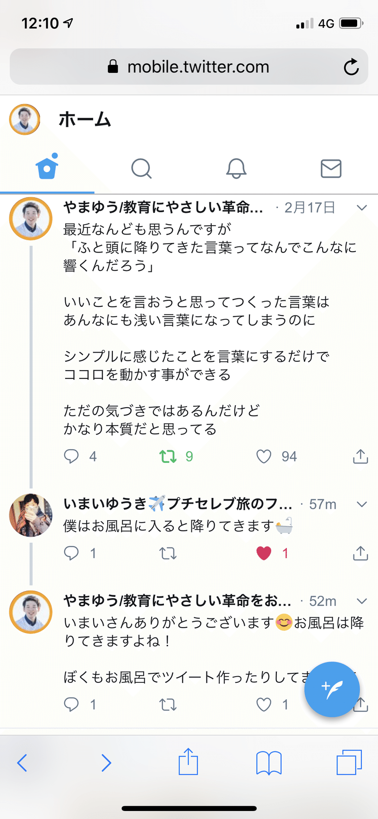The width and height of the screenshot is (378, 819).
Task: Open the Messages envelope tab
Action: tap(331, 168)
